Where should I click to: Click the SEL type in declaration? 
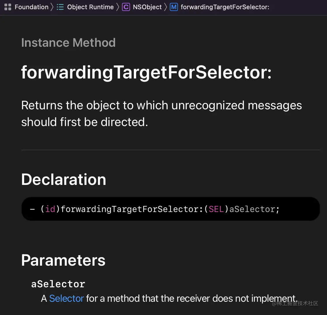[216, 209]
